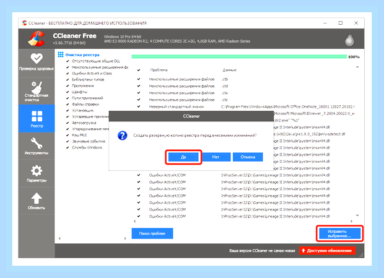Select Установщик text in the list
The height and width of the screenshot is (278, 384).
point(82,110)
